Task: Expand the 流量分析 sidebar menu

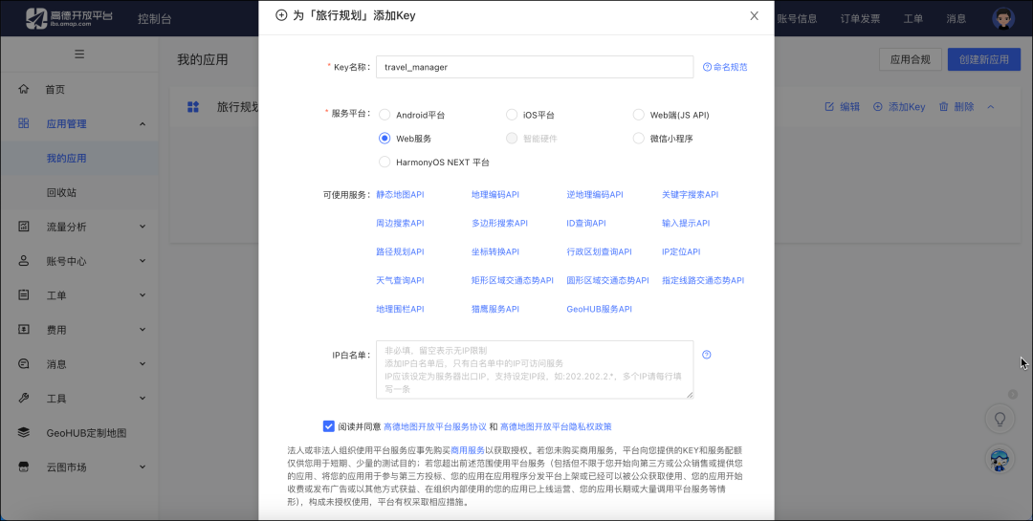Action: [81, 227]
